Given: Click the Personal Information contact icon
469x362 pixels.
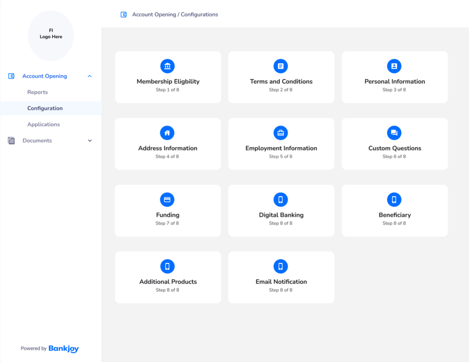Looking at the screenshot, I should pos(394,66).
